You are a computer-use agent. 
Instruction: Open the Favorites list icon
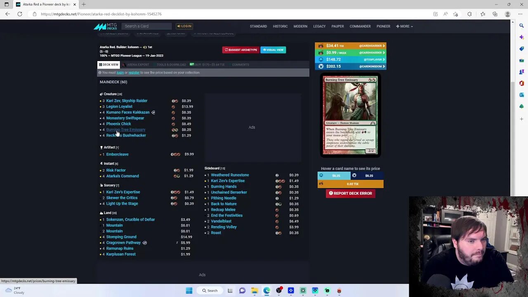(x=483, y=14)
